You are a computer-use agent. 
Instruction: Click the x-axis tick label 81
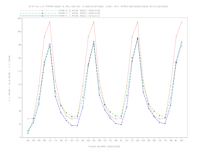point(176,140)
